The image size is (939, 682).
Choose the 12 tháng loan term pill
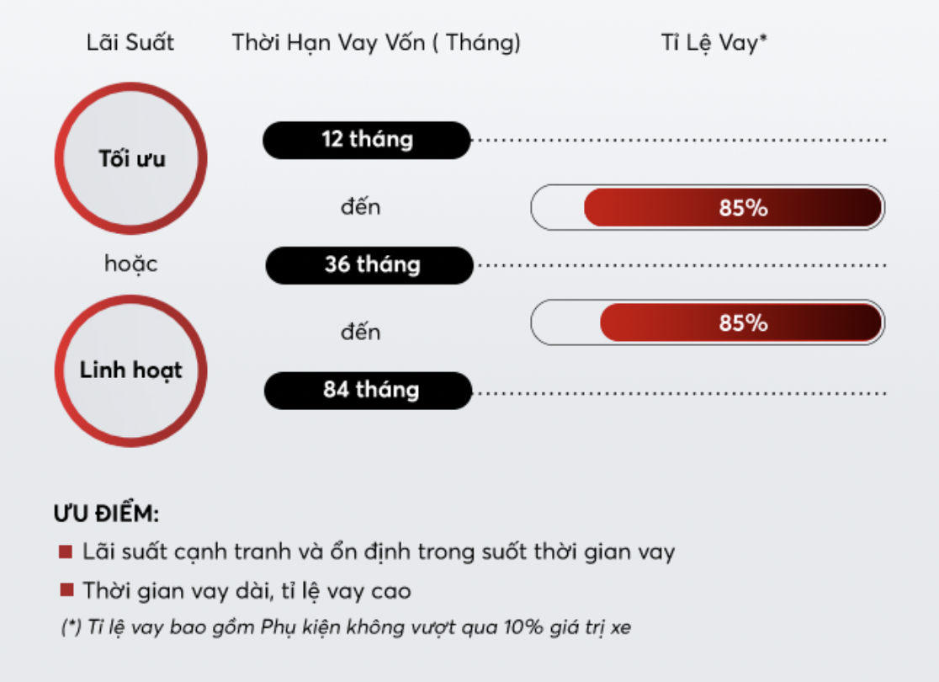(x=367, y=140)
